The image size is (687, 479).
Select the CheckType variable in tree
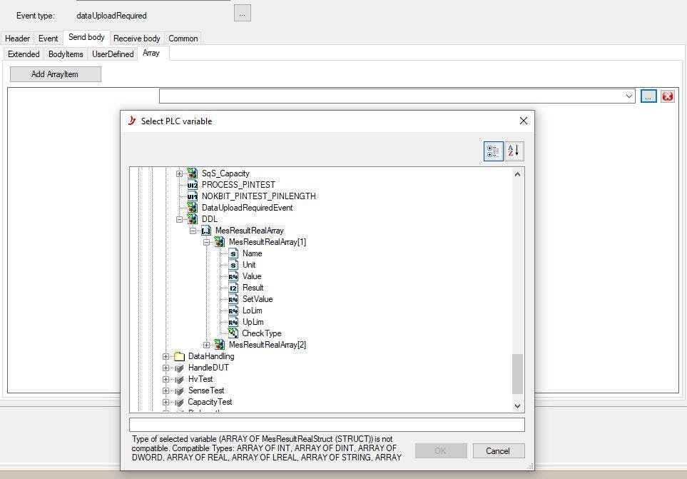coord(261,333)
